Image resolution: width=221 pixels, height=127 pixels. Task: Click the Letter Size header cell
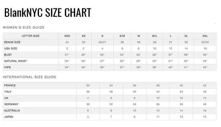pos(31,36)
